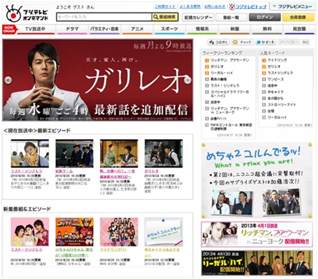Switch to the アニメ tab

click(137, 29)
